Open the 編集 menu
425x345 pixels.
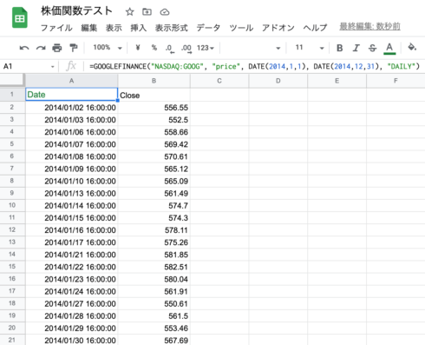click(89, 28)
